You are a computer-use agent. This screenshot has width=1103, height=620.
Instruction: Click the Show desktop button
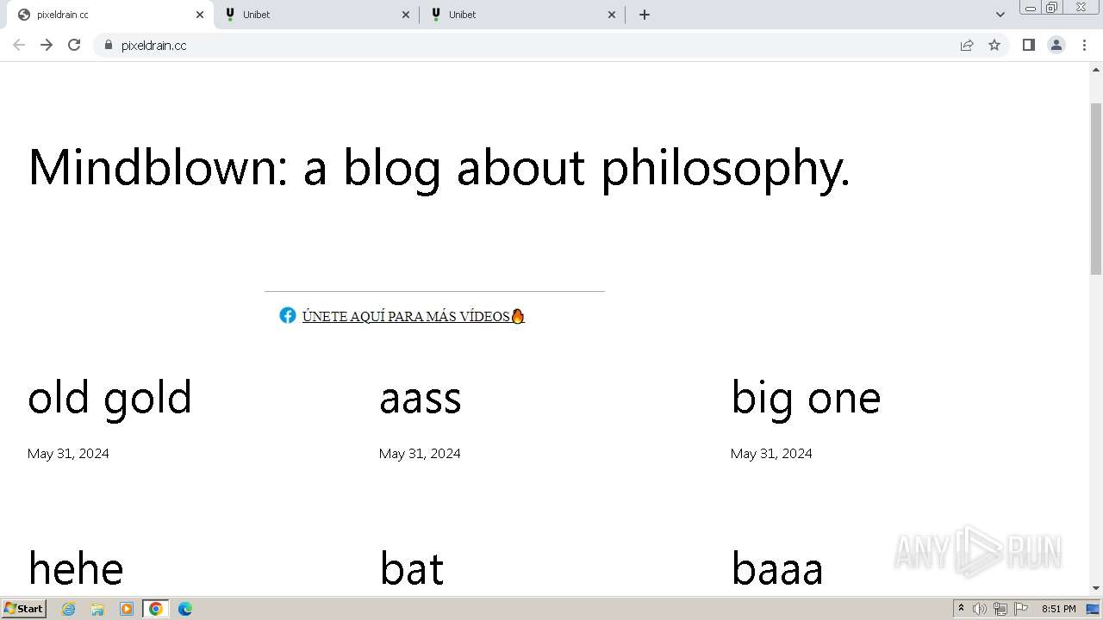pos(1094,609)
